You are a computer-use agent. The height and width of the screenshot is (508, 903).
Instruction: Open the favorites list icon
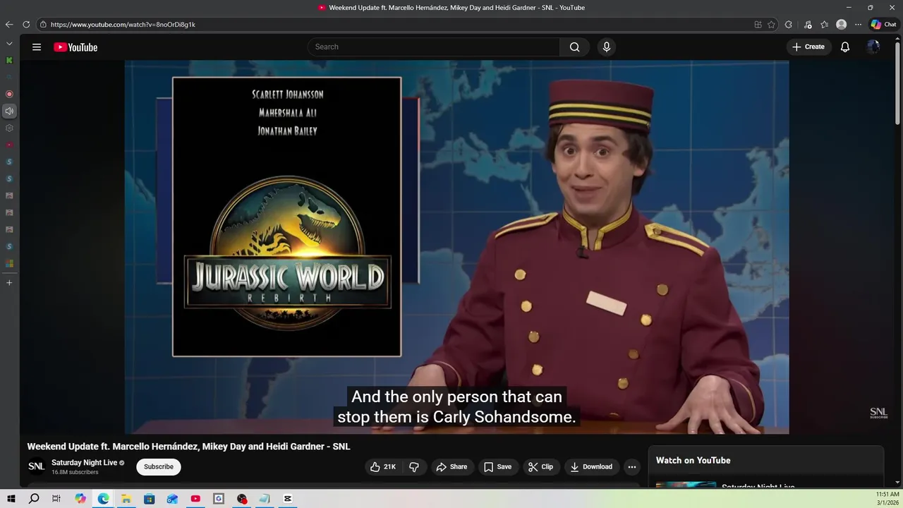pos(824,24)
